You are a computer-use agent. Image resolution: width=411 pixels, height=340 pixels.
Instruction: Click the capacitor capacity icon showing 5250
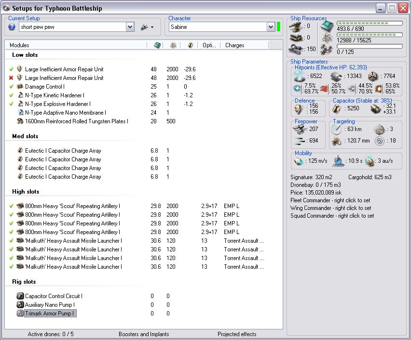[x=336, y=109]
